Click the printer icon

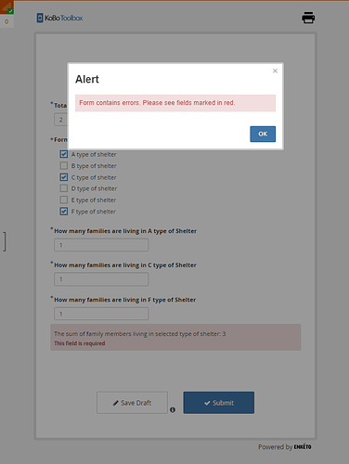tap(308, 18)
